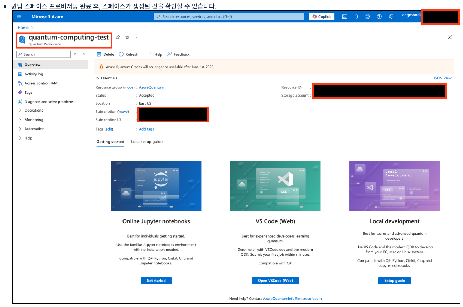The width and height of the screenshot is (463, 307).
Task: Click the top bar feedback person icon
Action: (391, 16)
